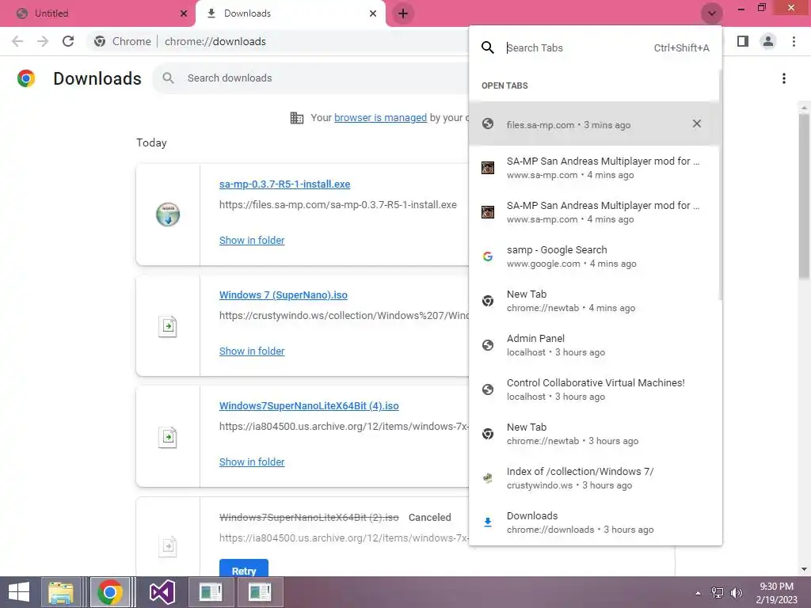The width and height of the screenshot is (811, 608).
Task: Click the Windows7SuperNanoLiteX64Bit (4).iso file icon
Action: pyautogui.click(x=168, y=437)
